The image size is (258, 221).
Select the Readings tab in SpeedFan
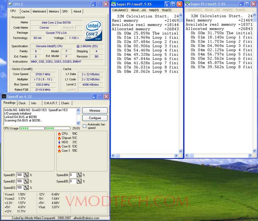click(x=9, y=103)
